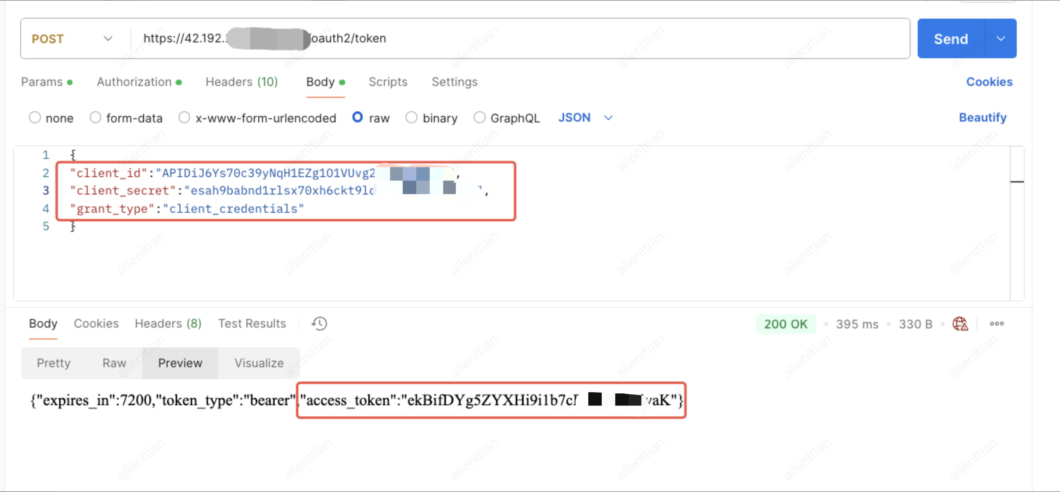
Task: Open the Send button dropdown arrow
Action: click(x=1001, y=39)
